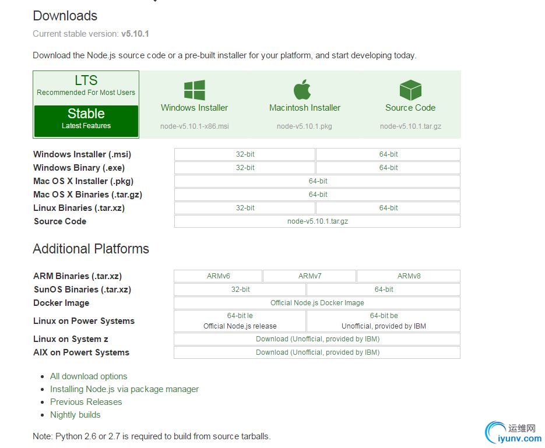Click the Linux on System z Download link
Screen dimensions: 545x448
click(x=317, y=339)
